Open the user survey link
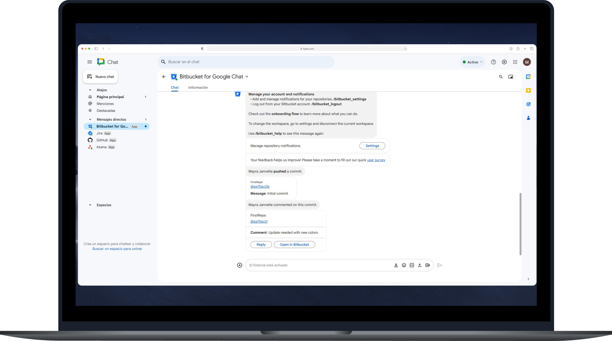 pos(376,160)
